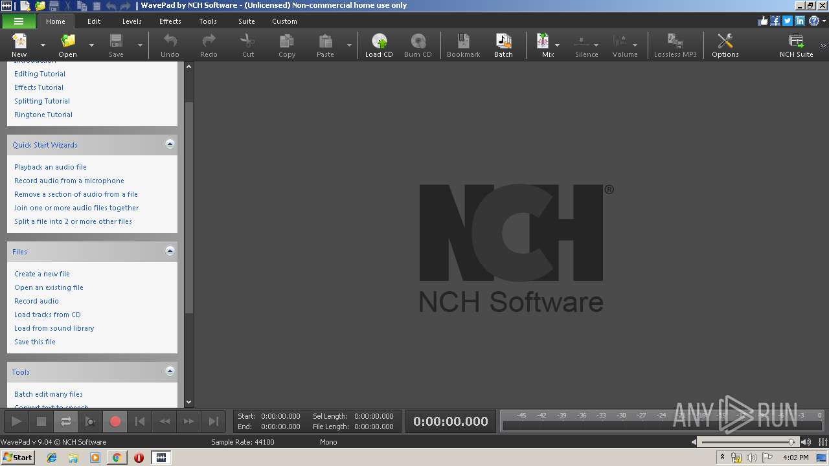
Task: Jump to the start of file
Action: pos(140,421)
